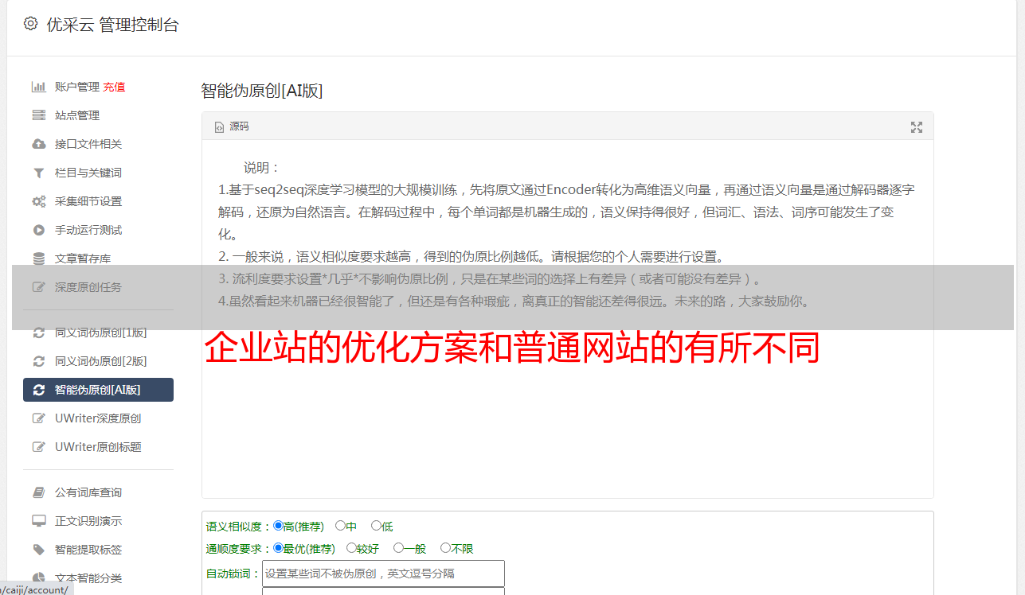The height and width of the screenshot is (595, 1025).
Task: Click the pie chart icon for 文本智能分类
Action: tap(38, 578)
